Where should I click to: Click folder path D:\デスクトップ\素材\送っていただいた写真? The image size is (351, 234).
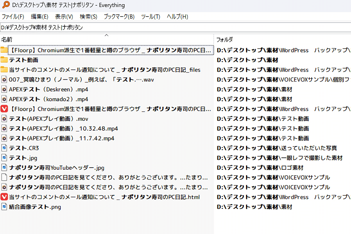coord(277,148)
